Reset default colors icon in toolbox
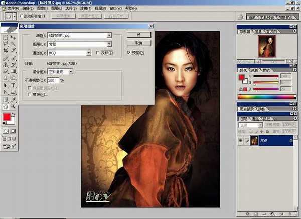This screenshot has height=219, width=301. pos(4,123)
